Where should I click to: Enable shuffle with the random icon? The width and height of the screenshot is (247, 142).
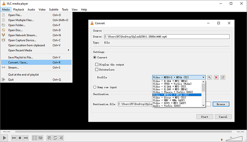click(x=61, y=138)
